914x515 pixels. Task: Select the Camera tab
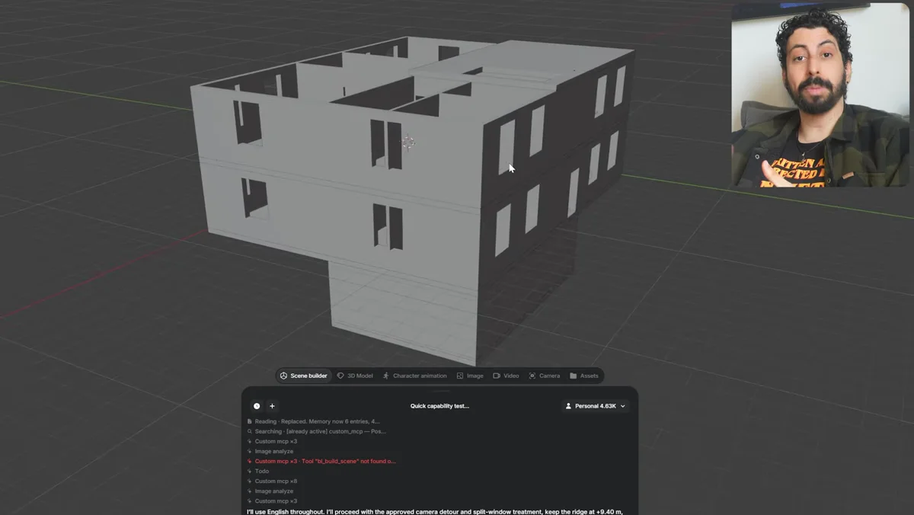click(544, 376)
